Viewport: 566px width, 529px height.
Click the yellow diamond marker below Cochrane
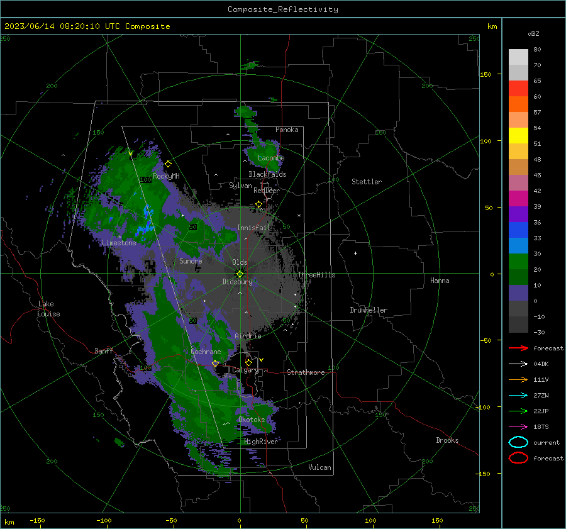tap(216, 363)
